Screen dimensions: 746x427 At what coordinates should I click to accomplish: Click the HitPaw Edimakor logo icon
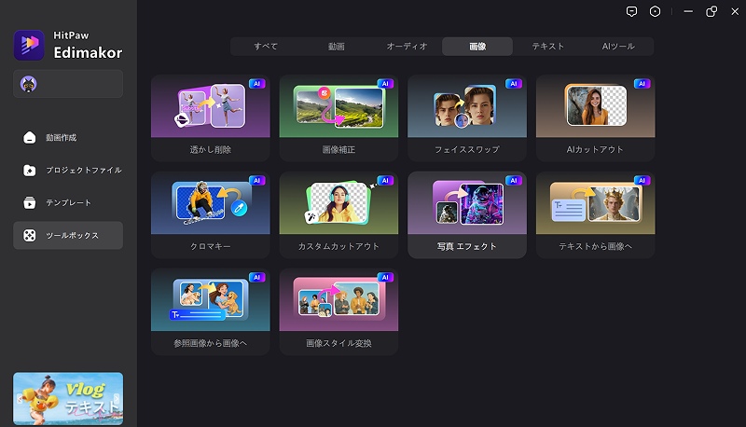click(x=29, y=45)
